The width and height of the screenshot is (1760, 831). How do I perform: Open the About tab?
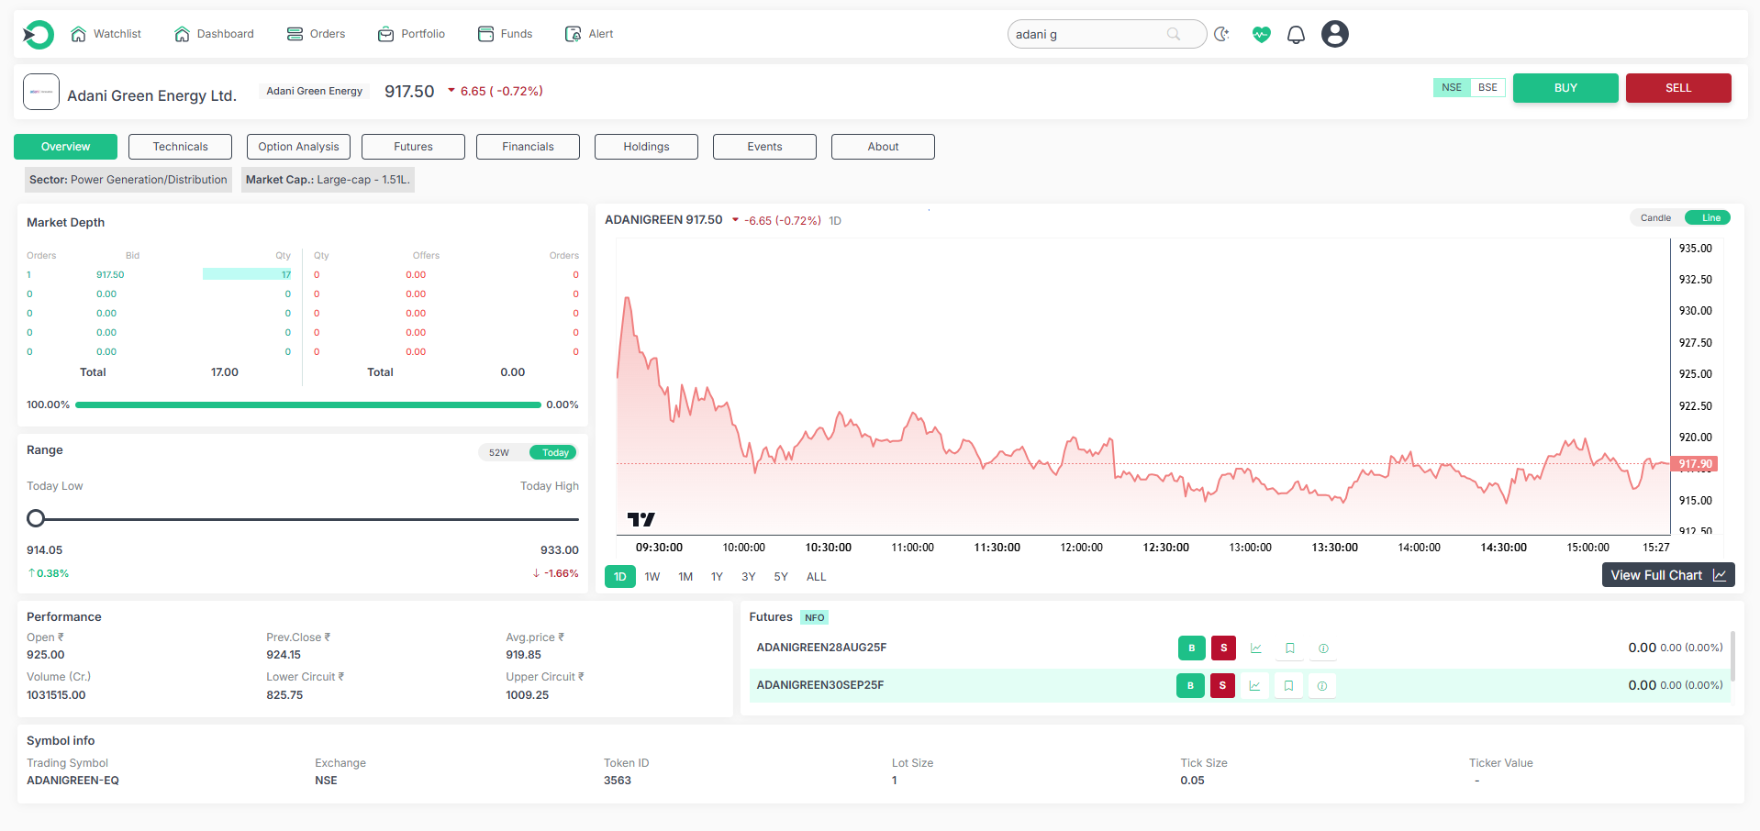883,147
